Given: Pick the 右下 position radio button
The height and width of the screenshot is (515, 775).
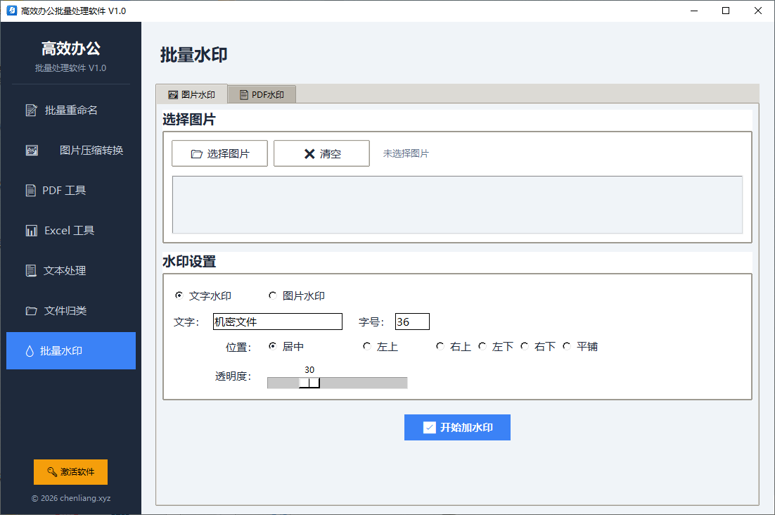Looking at the screenshot, I should [525, 346].
